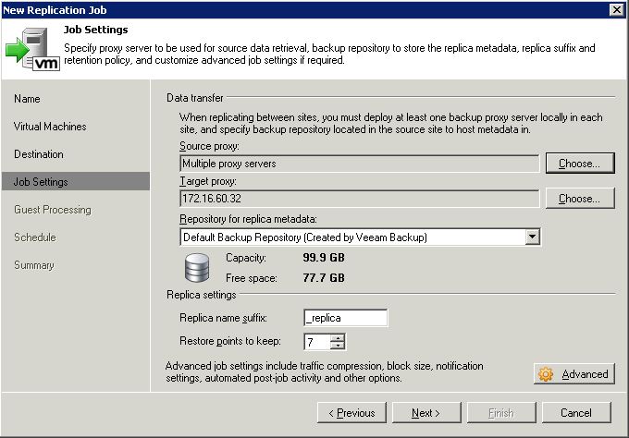The image size is (629, 438).
Task: Click the replication job VM wizard icon
Action: click(33, 49)
